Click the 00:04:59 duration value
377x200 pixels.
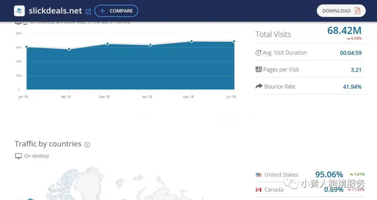pos(350,53)
